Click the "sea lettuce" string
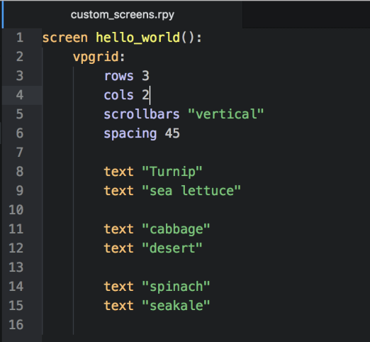 pyautogui.click(x=191, y=191)
